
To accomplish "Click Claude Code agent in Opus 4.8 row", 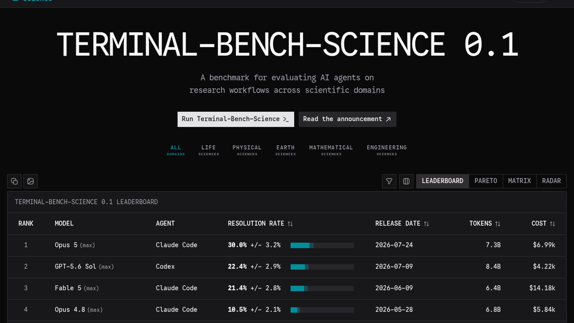I will pyautogui.click(x=176, y=310).
